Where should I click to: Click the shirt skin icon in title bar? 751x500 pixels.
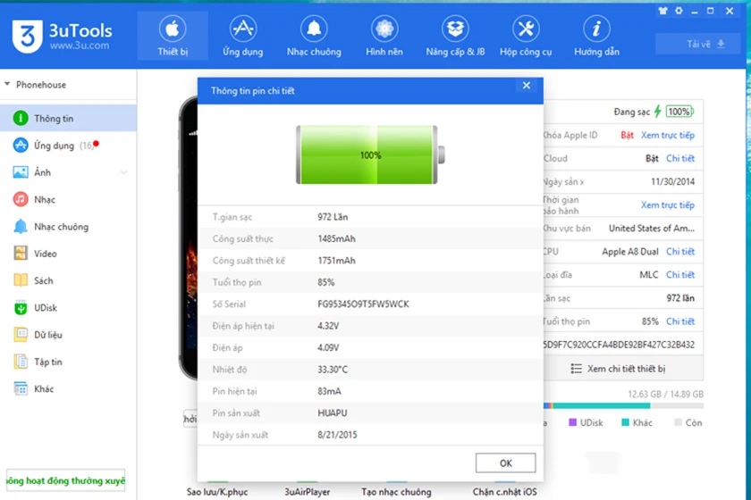(x=662, y=11)
